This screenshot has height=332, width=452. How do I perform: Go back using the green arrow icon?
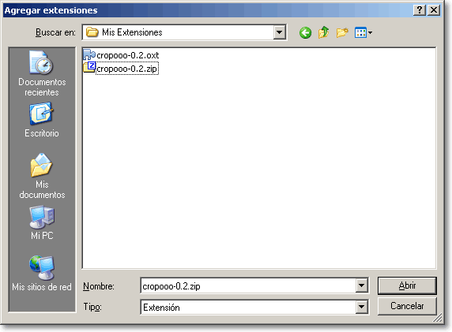click(x=305, y=32)
